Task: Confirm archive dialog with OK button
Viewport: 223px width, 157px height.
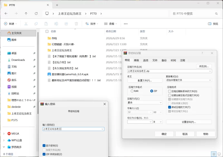Action: (164, 134)
